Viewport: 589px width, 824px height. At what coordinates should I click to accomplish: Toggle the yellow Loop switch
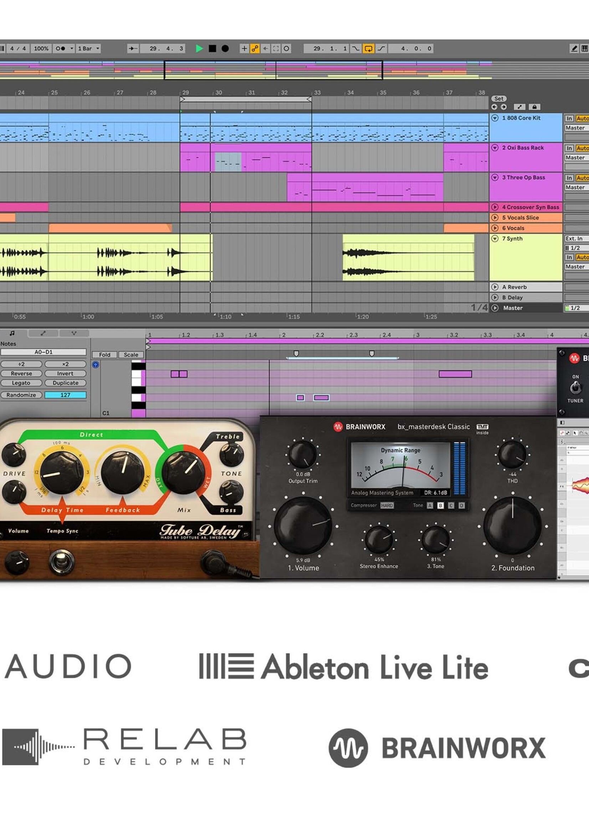(369, 48)
